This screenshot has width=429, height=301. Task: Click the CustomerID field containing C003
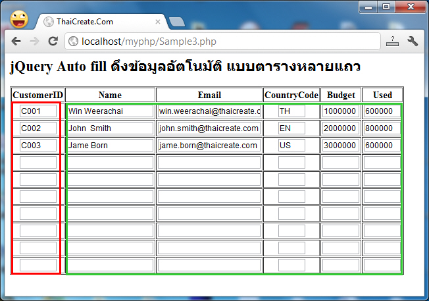point(38,146)
